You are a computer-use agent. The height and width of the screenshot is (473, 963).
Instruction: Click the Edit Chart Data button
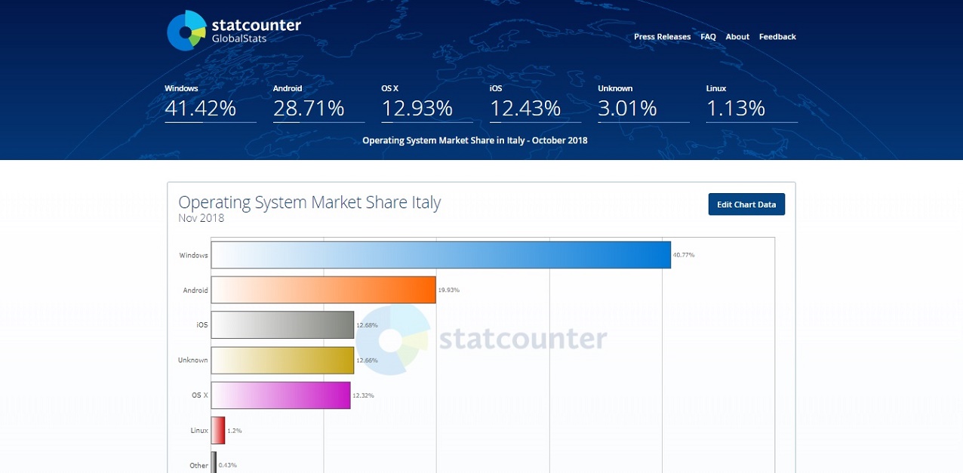[746, 204]
